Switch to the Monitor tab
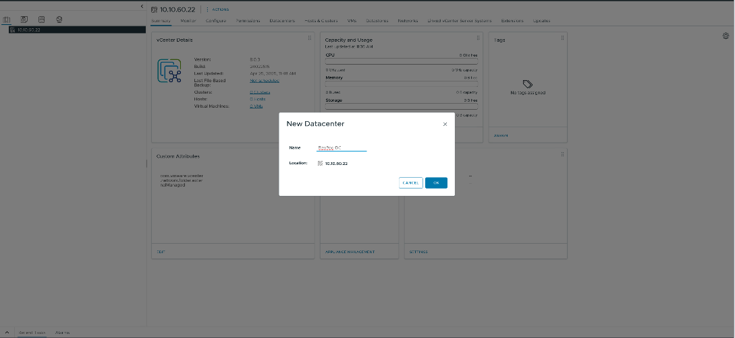This screenshot has height=338, width=735. point(188,21)
